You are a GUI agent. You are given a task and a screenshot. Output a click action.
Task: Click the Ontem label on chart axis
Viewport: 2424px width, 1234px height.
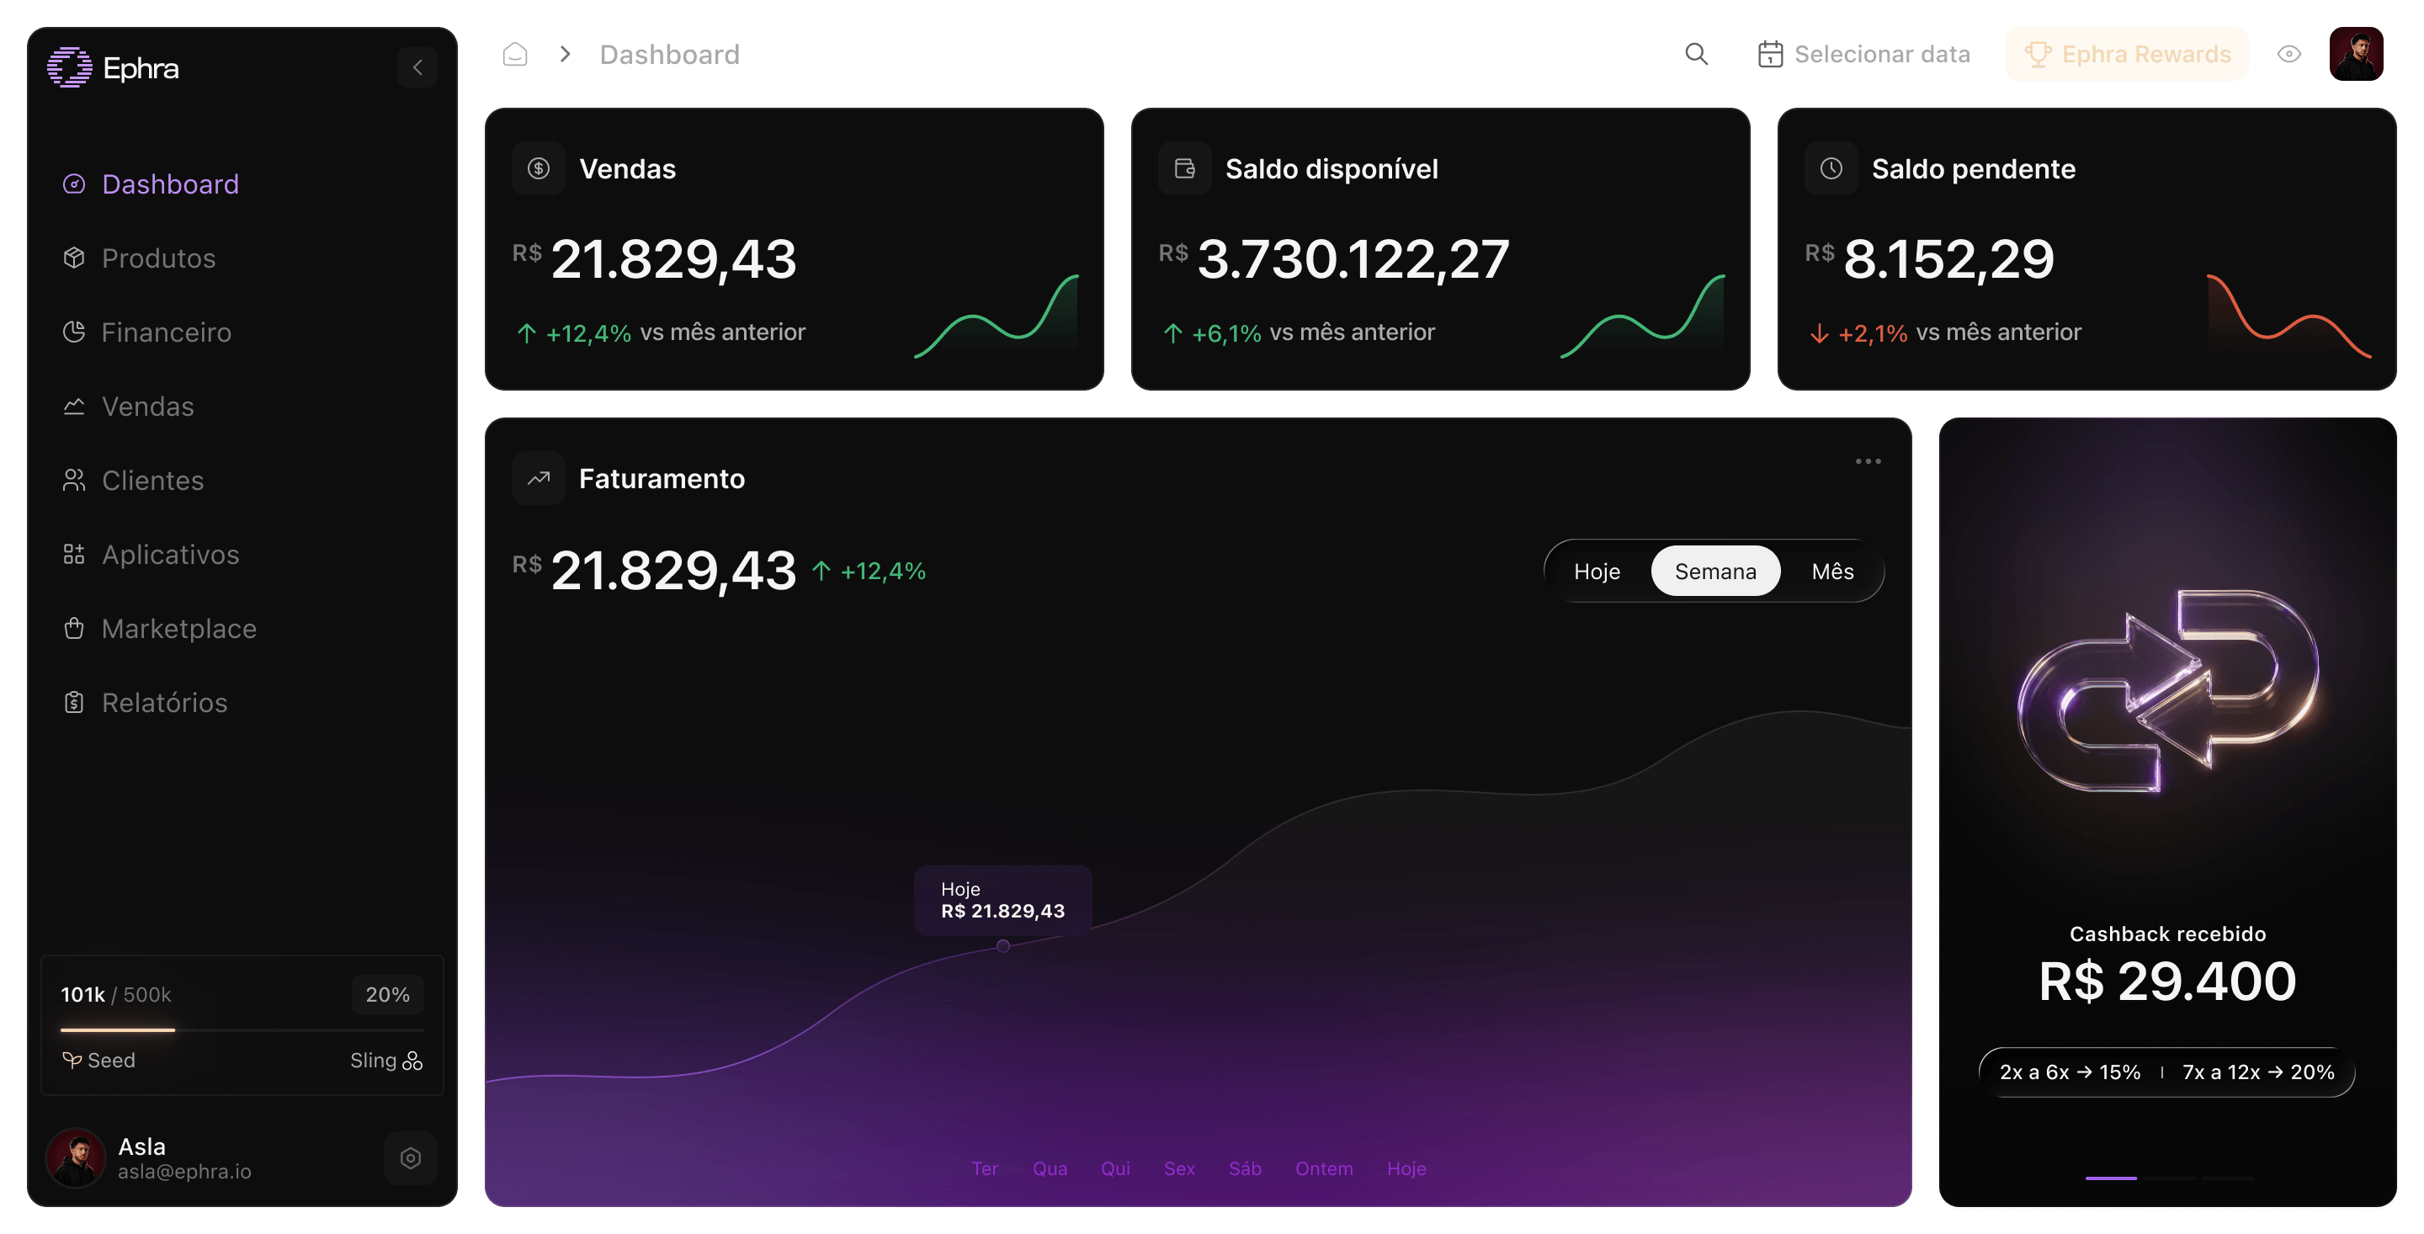[1324, 1168]
